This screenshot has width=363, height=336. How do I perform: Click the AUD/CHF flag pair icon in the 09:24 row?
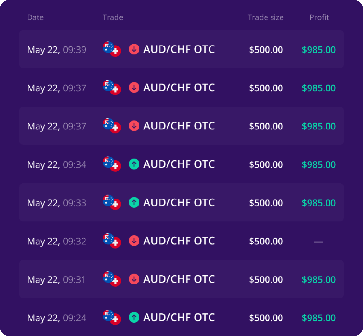[x=112, y=317]
